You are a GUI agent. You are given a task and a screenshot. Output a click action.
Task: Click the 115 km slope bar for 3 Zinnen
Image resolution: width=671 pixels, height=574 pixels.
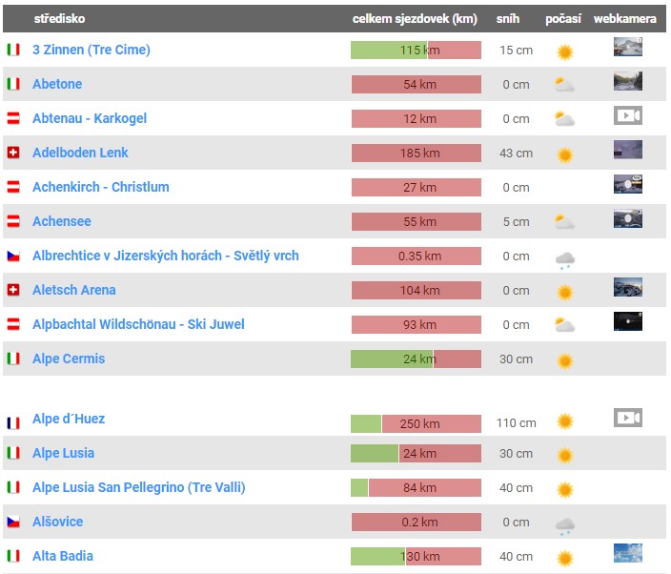pos(416,50)
